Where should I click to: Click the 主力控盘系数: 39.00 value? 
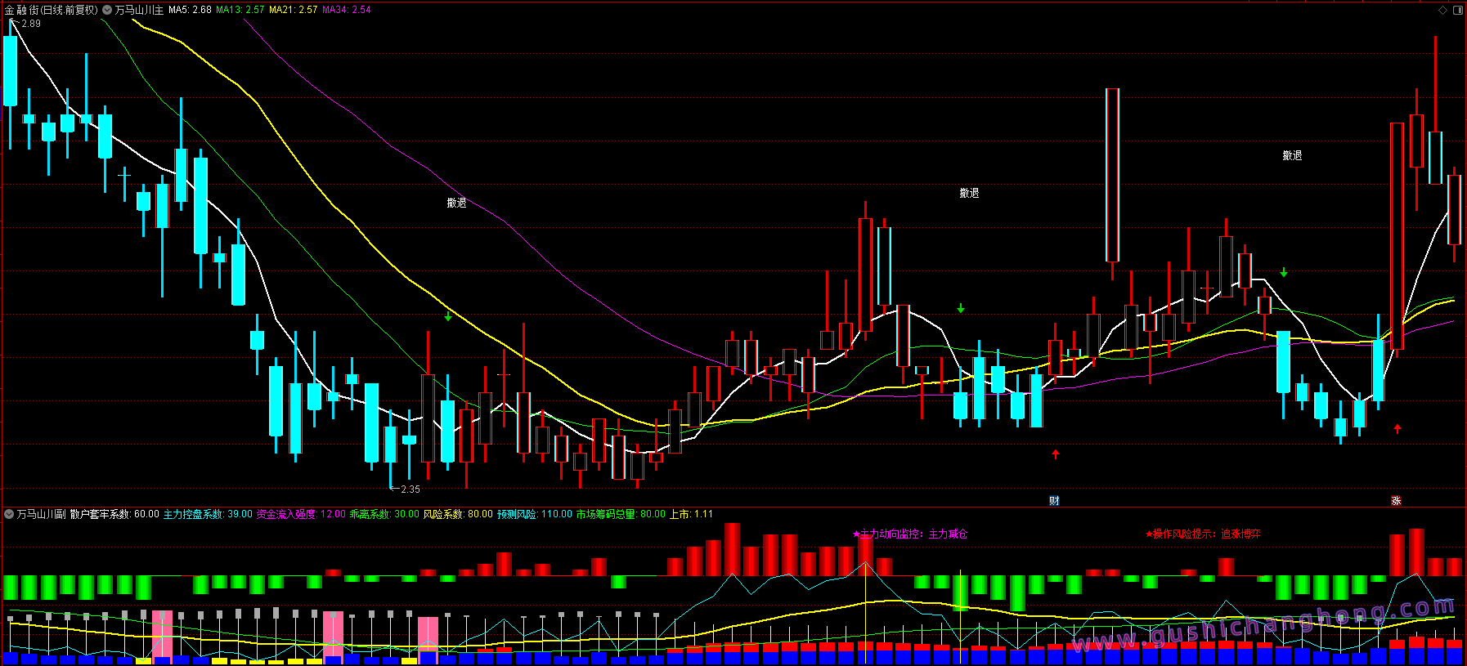point(208,514)
